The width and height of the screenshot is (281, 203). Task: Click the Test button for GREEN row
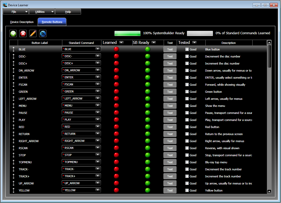[170, 92]
